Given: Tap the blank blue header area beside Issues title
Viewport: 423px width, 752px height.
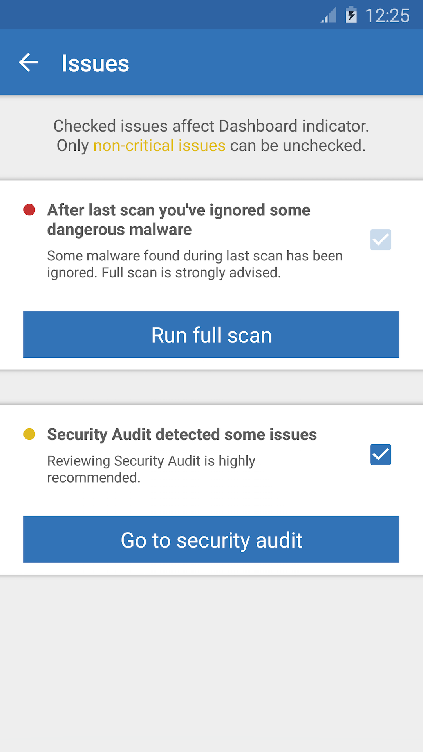Looking at the screenshot, I should point(274,63).
